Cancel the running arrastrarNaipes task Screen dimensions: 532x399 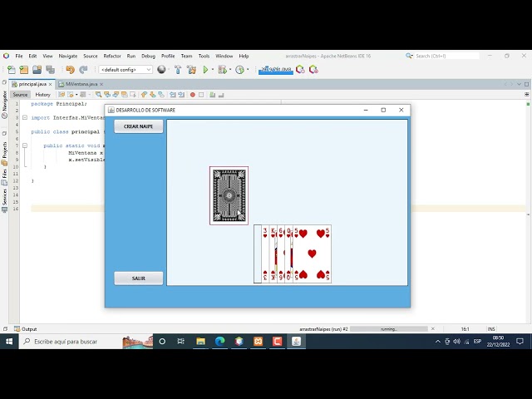coord(433,329)
